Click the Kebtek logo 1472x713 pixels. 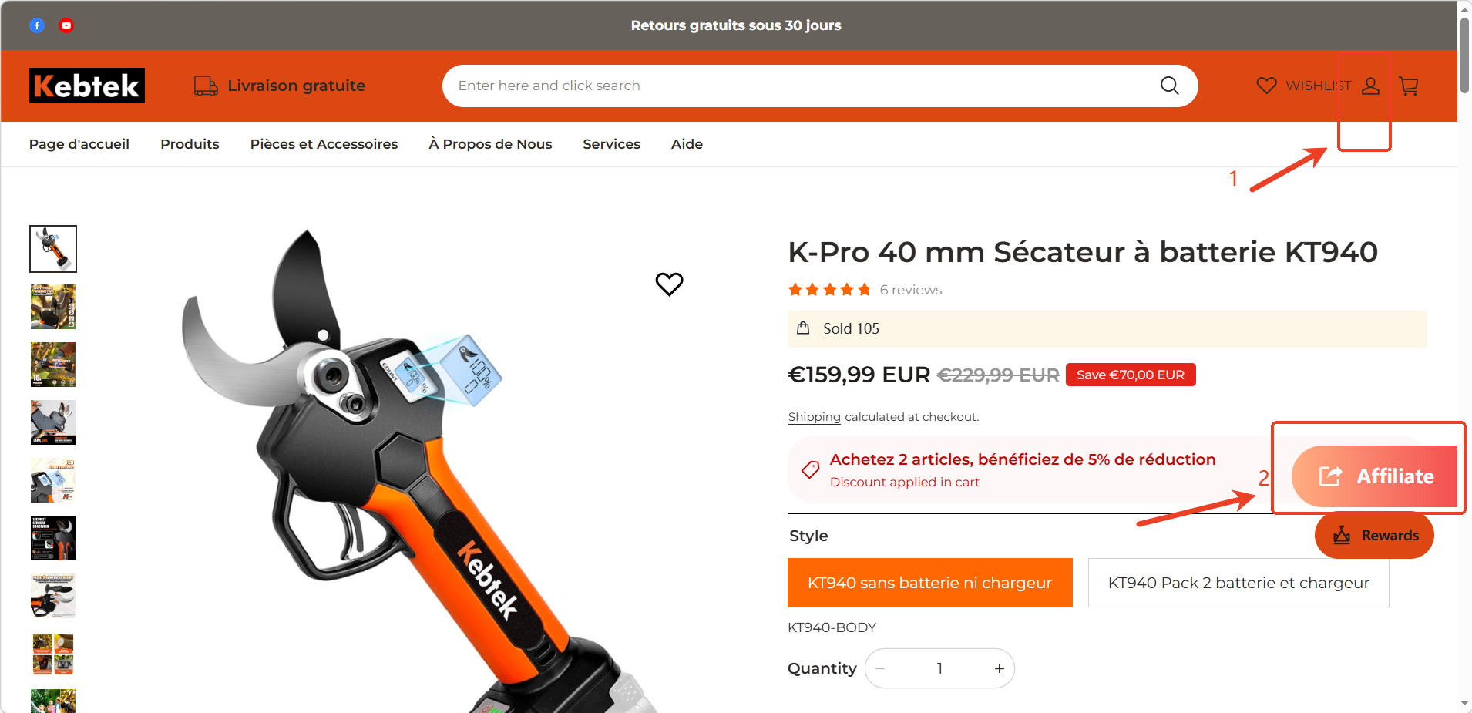[87, 86]
